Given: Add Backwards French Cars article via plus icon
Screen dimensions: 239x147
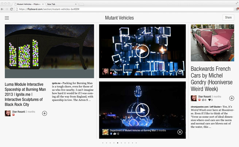Looking at the screenshot, I should (x=232, y=98).
